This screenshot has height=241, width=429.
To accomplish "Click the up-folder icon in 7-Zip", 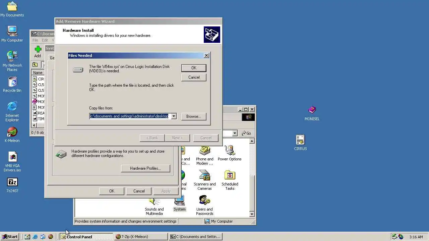I will pyautogui.click(x=35, y=65).
